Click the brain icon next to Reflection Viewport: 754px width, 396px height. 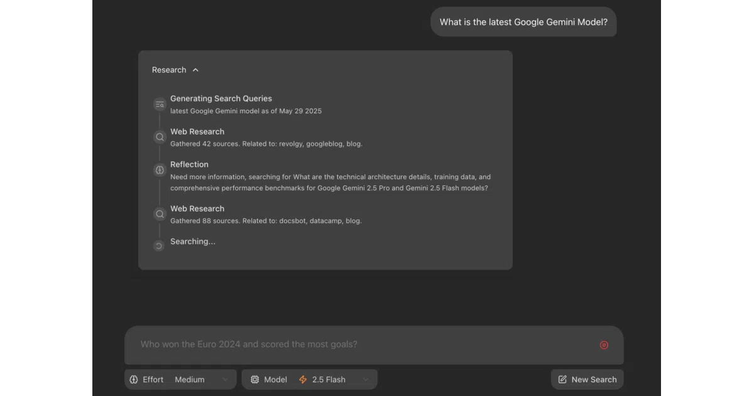(160, 170)
